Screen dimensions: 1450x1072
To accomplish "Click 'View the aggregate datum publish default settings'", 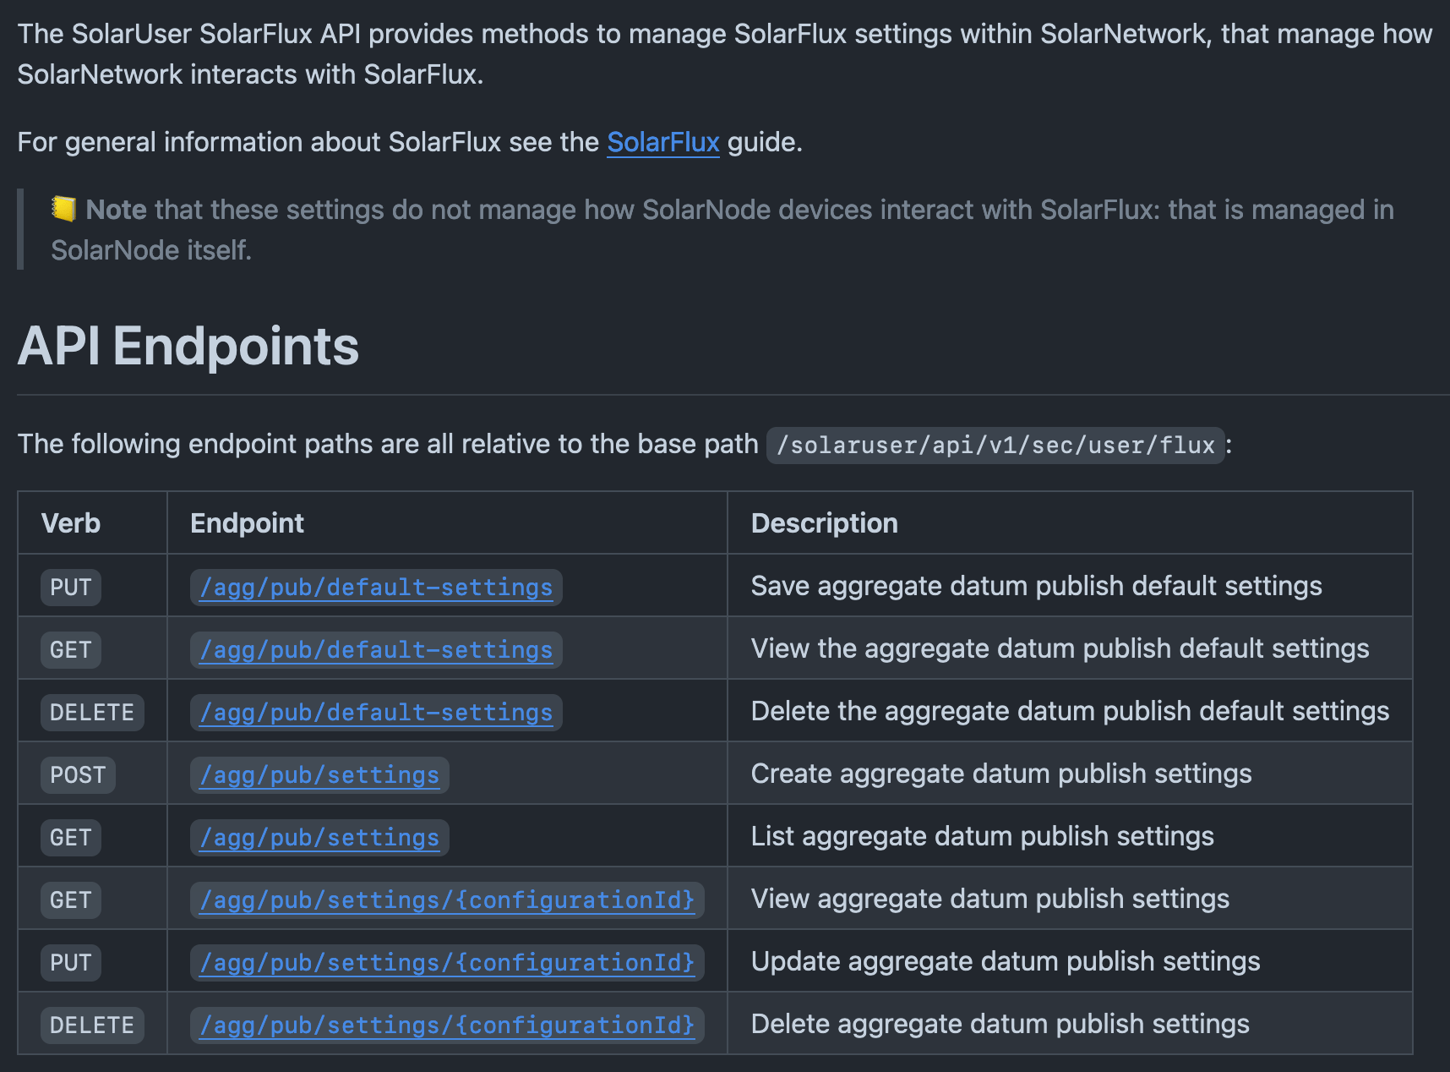I will [1060, 648].
